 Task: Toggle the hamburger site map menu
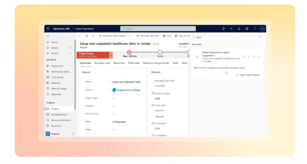(48, 36)
